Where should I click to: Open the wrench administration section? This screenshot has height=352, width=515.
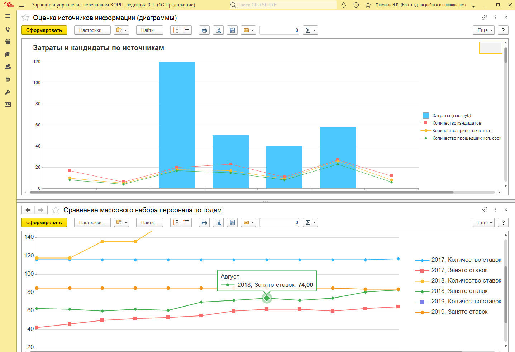(8, 92)
